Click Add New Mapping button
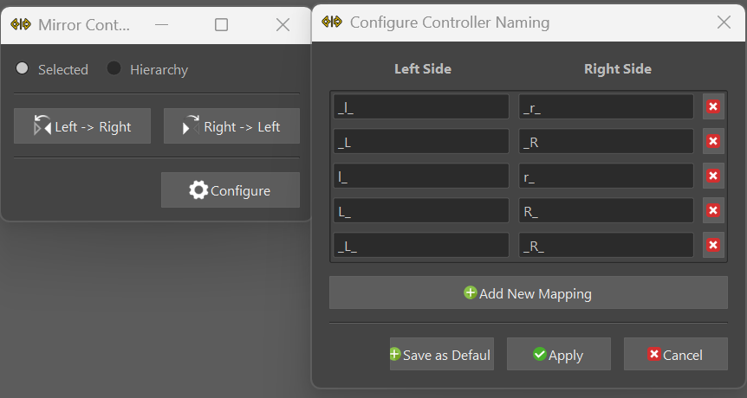This screenshot has width=747, height=398. tap(528, 293)
